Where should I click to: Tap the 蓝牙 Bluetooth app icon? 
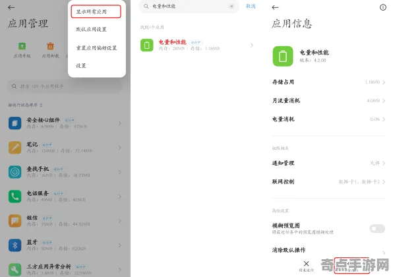(15, 245)
